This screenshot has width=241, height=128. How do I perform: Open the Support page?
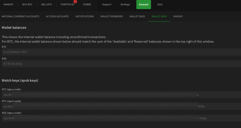(x=107, y=5)
